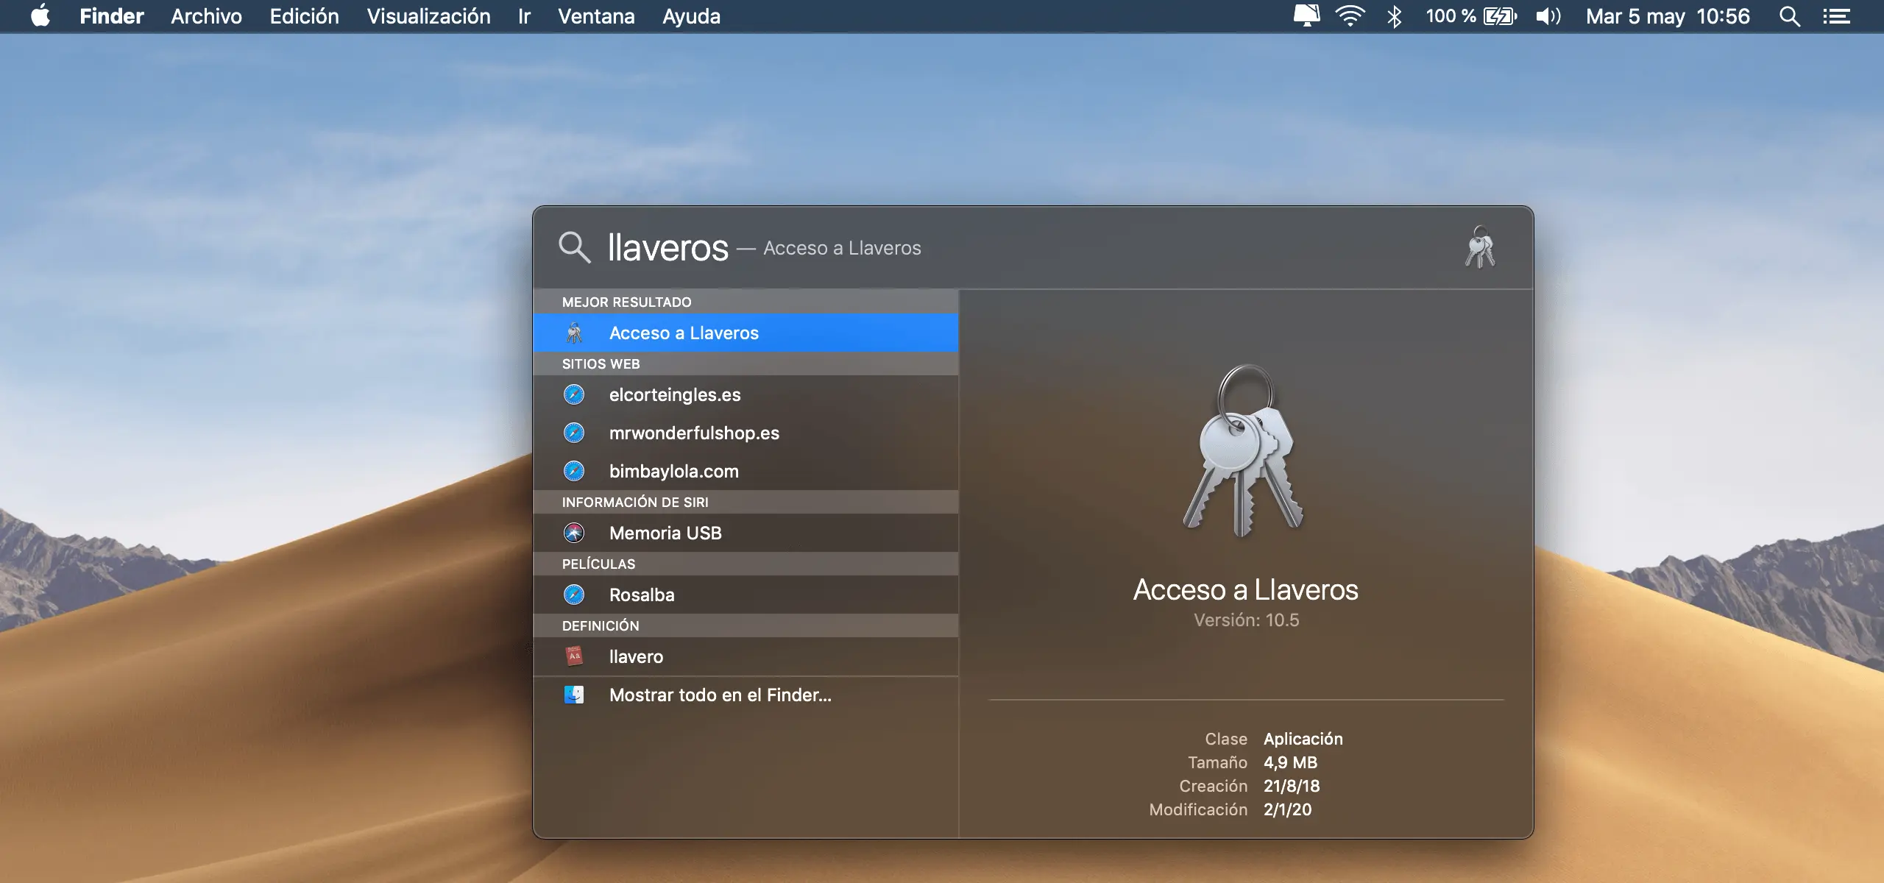Open the elcorteingles.es website result
Viewport: 1884px width, 883px height.
click(x=746, y=394)
